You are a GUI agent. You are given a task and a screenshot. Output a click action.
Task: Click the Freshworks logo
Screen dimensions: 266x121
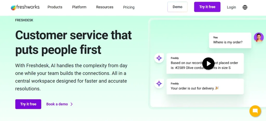(x=25, y=7)
